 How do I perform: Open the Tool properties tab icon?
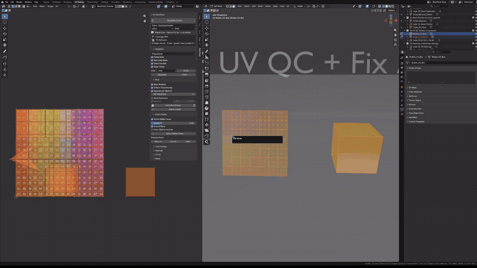pos(402,58)
